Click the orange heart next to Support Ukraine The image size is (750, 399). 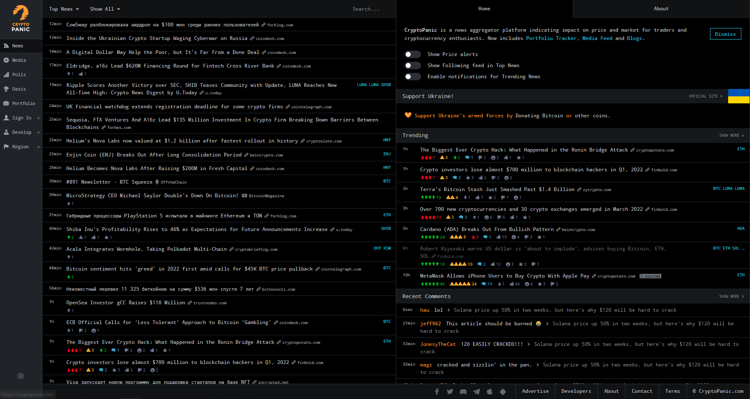[x=408, y=115]
